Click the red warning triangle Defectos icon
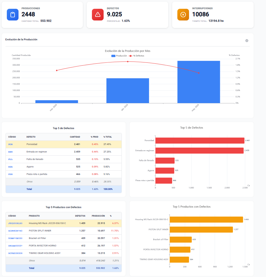Viewport: 266px width, 277px height. click(98, 15)
